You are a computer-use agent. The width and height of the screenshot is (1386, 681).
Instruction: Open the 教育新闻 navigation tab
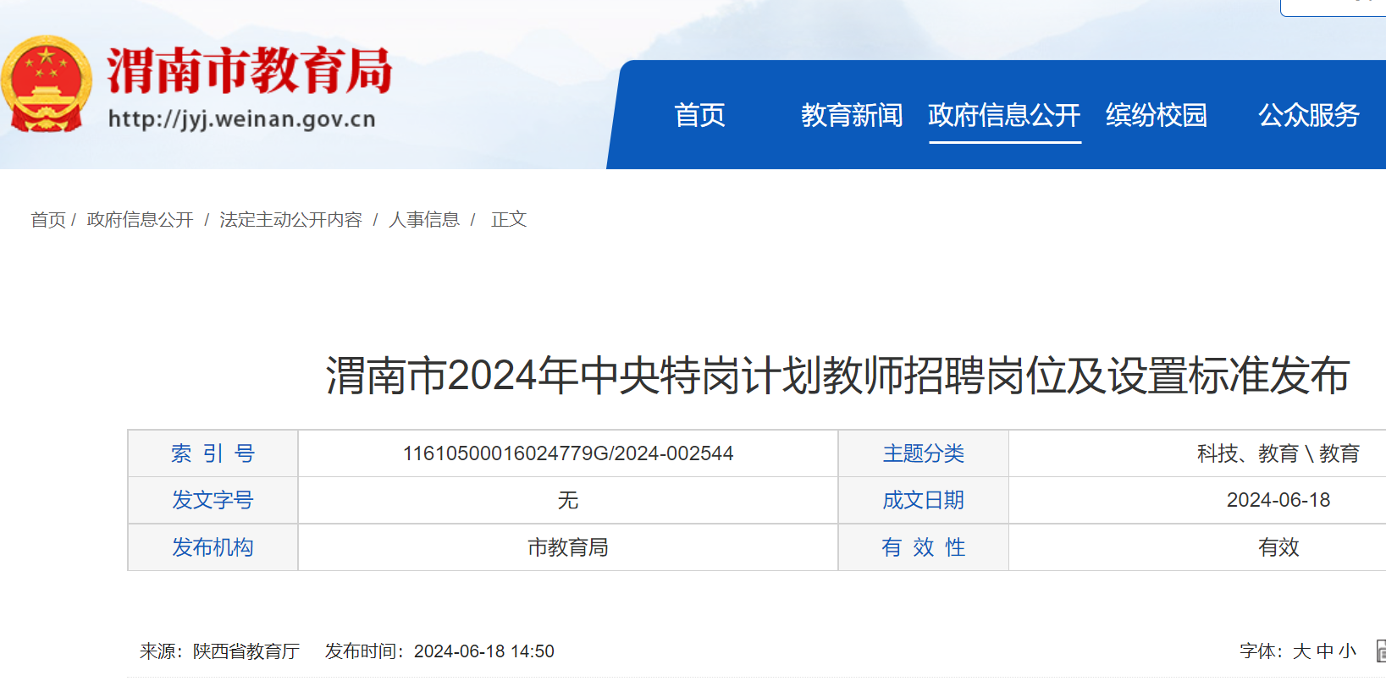[852, 115]
